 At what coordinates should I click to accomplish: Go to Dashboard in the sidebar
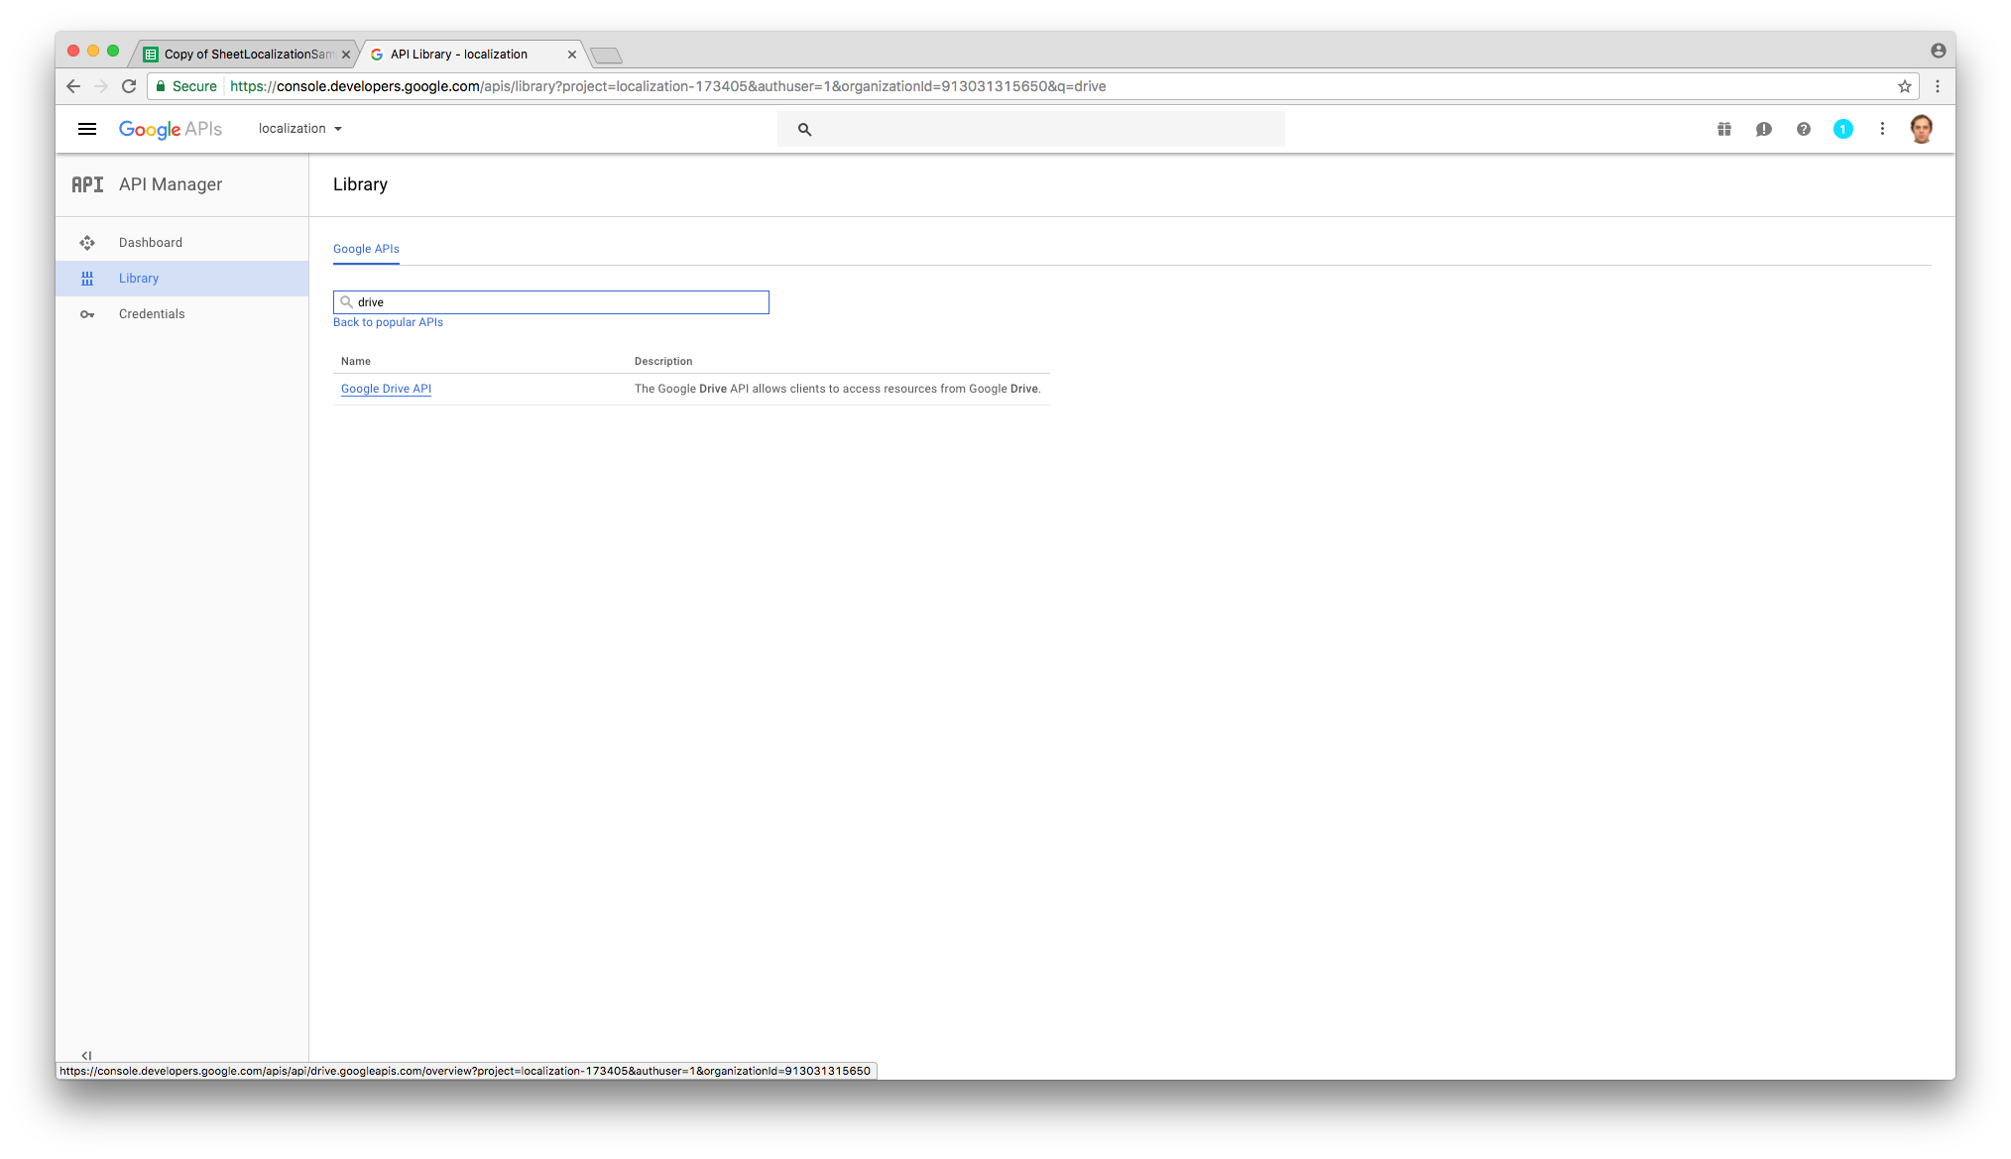151,243
